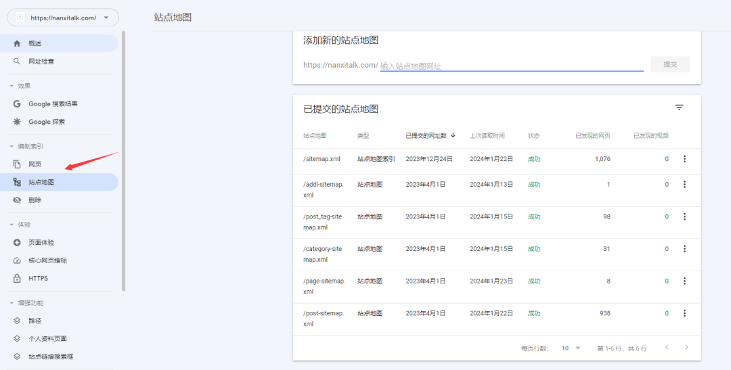Open more options for /sitemap.xml row

[684, 159]
